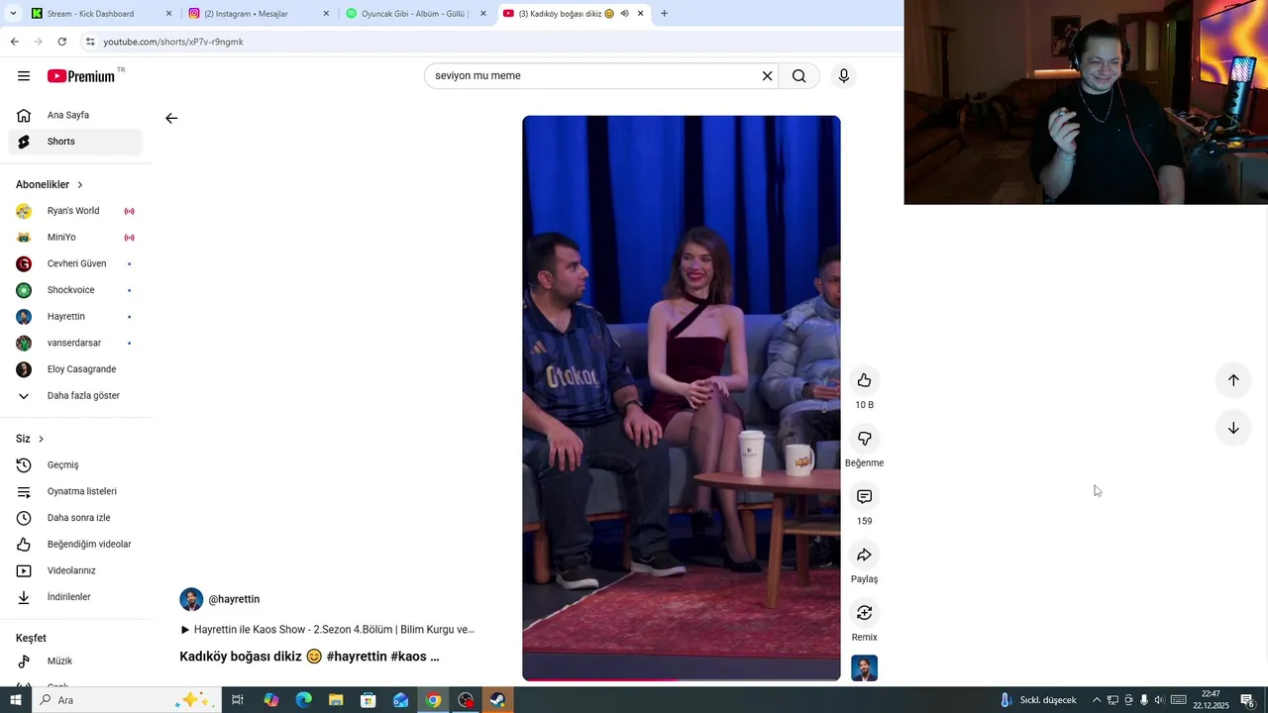Switch to Stream - Kick Dashboard tab
The width and height of the screenshot is (1268, 713).
pos(101,14)
